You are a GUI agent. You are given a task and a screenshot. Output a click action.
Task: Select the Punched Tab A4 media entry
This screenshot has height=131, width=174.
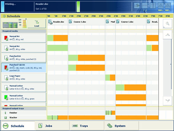24,68
